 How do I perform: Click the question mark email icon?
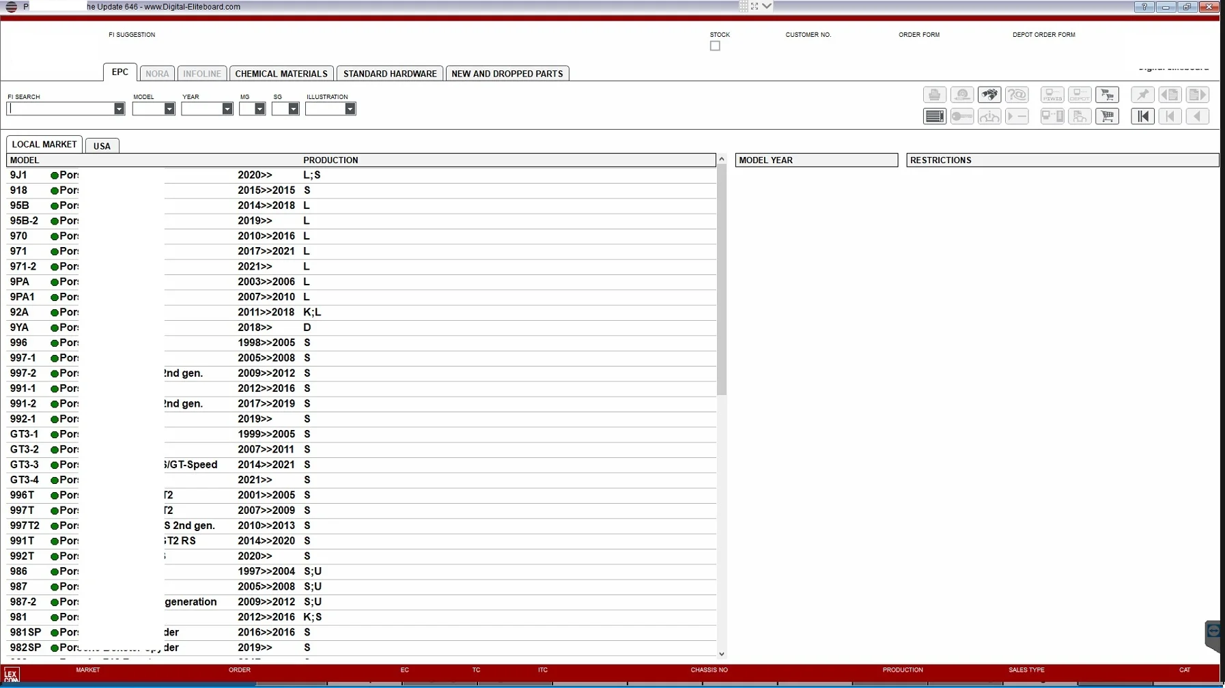(1017, 95)
